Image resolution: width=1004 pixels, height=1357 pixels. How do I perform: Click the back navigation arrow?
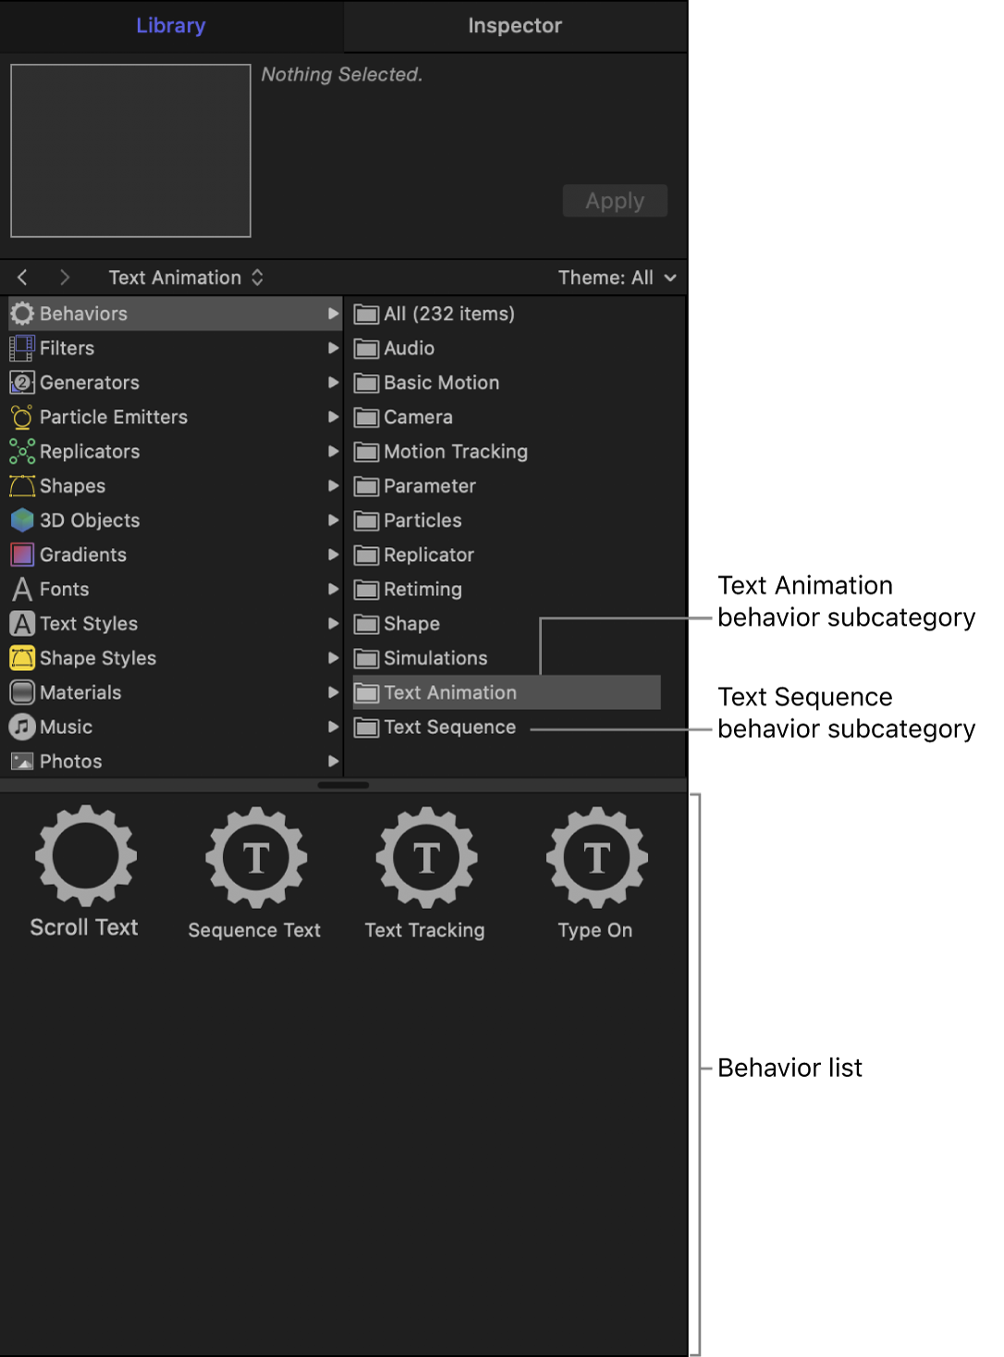[x=21, y=276]
